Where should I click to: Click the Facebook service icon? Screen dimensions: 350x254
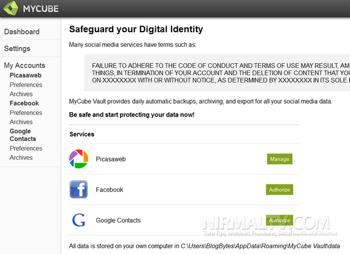79,190
